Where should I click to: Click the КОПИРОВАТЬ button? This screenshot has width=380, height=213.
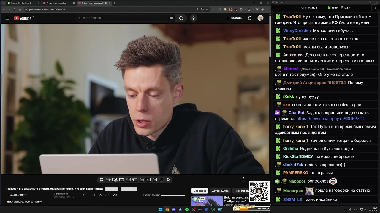click(129, 189)
